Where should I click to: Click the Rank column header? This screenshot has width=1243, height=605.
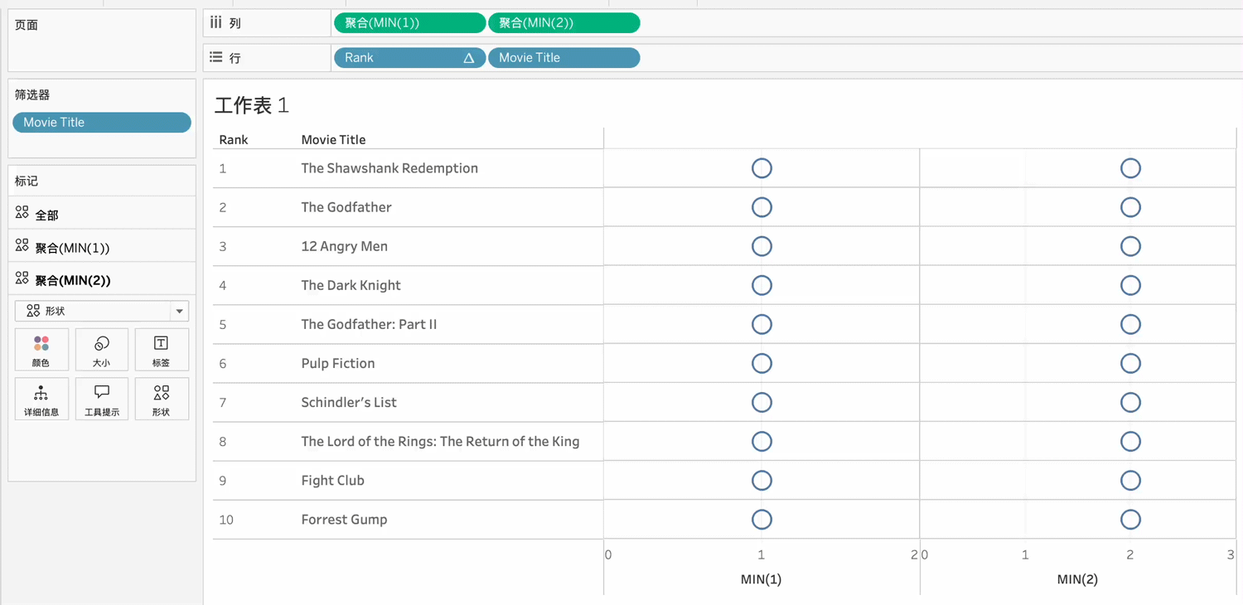tap(234, 140)
